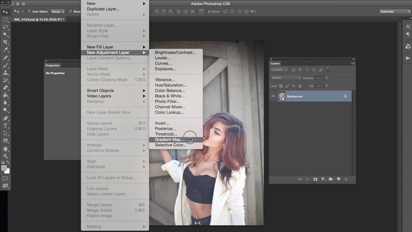Open Fill slider dropdown arrow
Image resolution: width=412 pixels, height=232 pixels.
[x=327, y=86]
